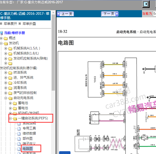Select 当前:维修手册 root node
The height and width of the screenshot is (154, 156).
coord(15,33)
